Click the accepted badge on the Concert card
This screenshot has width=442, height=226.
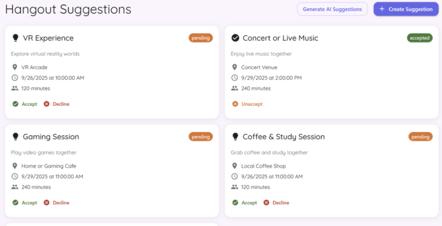pos(419,38)
